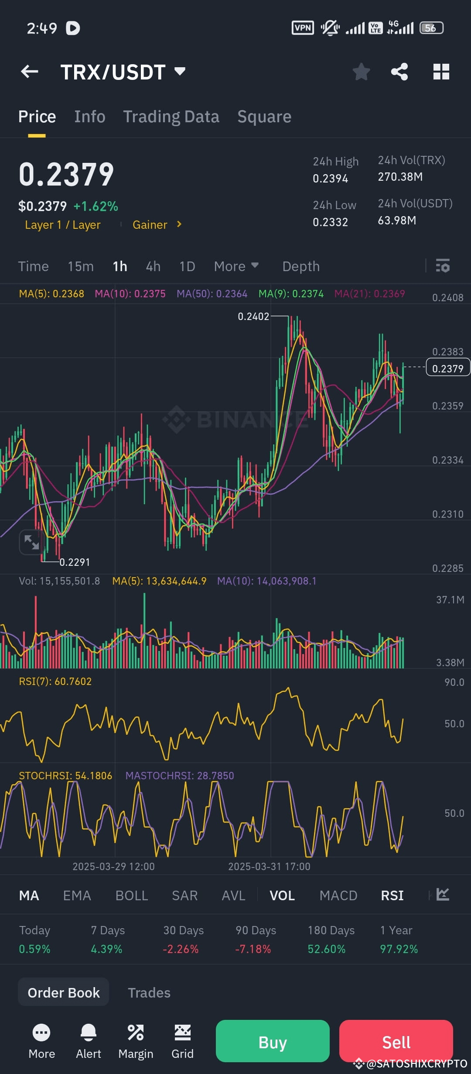Tap the MA(21): 0.2369 legend
Screen dimensions: 471x1074
point(370,294)
